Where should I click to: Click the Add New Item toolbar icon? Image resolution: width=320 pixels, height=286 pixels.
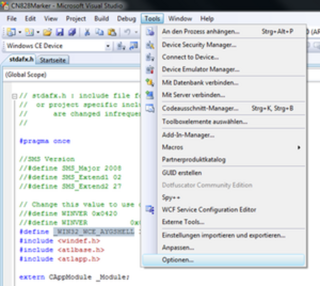(x=29, y=32)
